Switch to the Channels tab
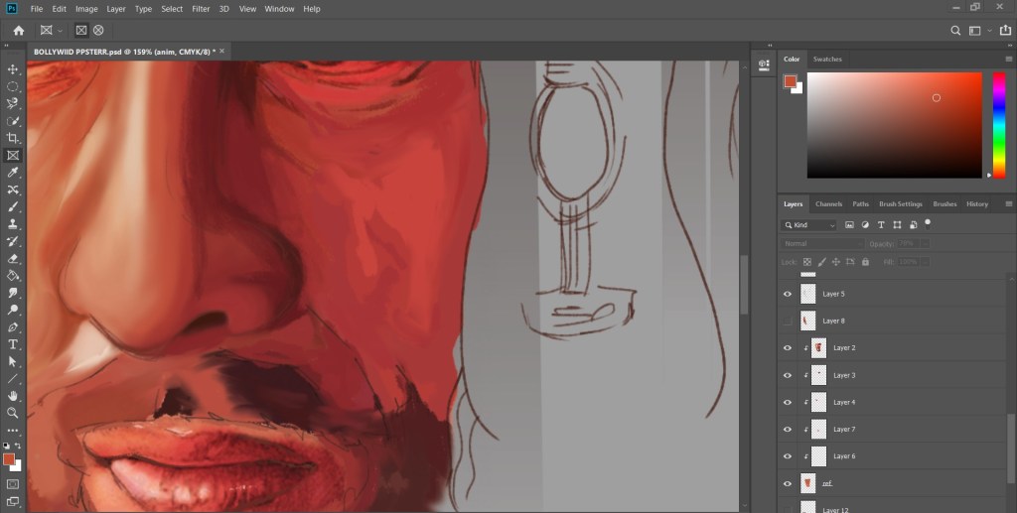 828,204
